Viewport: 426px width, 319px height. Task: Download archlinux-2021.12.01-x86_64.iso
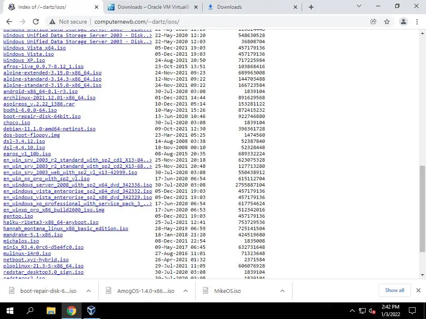pos(50,98)
